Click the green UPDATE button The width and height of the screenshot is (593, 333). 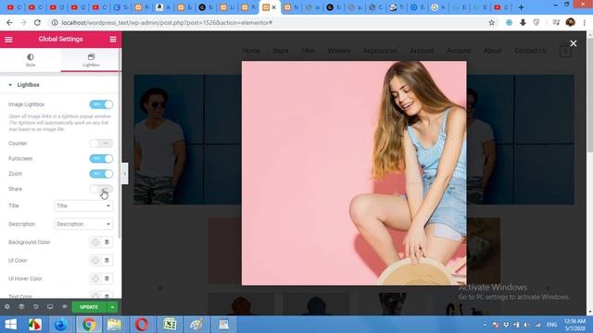point(89,307)
